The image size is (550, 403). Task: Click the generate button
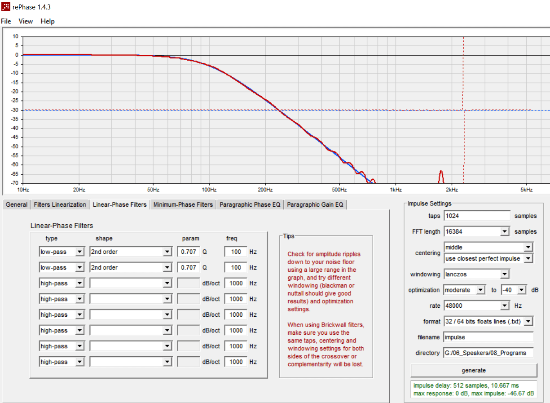point(474,371)
